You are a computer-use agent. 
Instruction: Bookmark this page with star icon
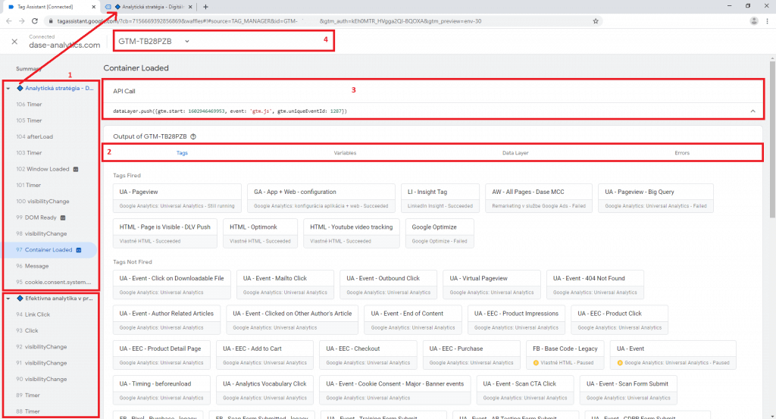pyautogui.click(x=596, y=21)
